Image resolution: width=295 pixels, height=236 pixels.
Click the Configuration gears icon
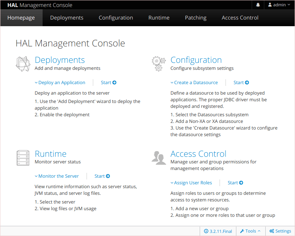point(159,64)
